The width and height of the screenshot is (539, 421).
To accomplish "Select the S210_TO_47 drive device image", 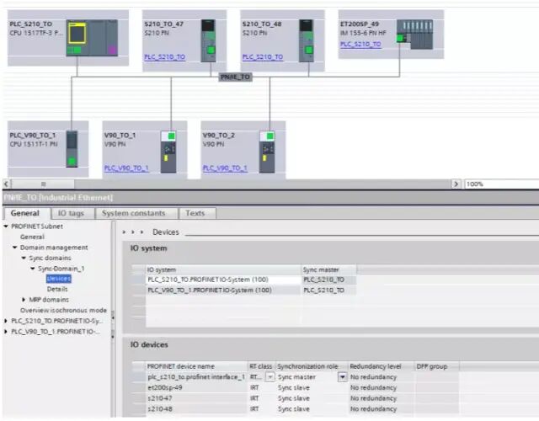I will click(208, 40).
